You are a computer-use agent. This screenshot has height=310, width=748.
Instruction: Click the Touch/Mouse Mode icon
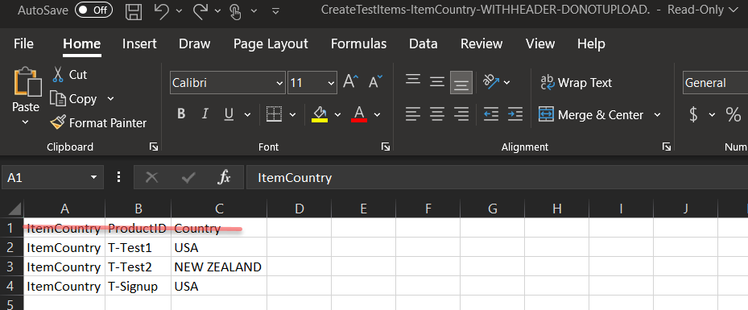pos(235,11)
